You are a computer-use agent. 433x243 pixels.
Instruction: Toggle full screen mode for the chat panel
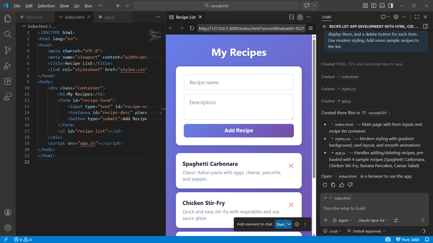(417, 17)
